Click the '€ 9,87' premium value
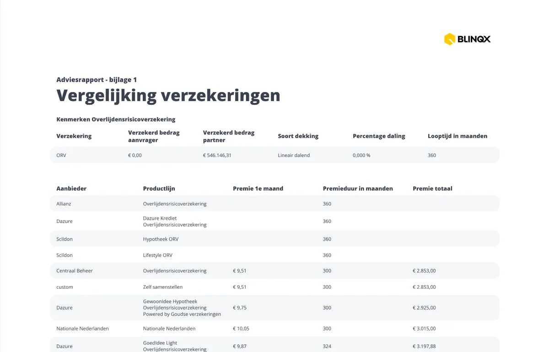This screenshot has height=352, width=549. click(x=240, y=346)
